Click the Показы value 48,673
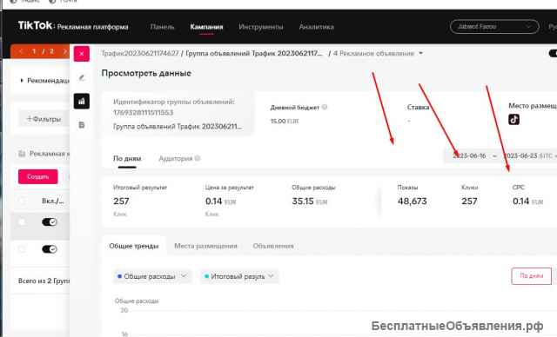The width and height of the screenshot is (557, 337). coord(412,202)
